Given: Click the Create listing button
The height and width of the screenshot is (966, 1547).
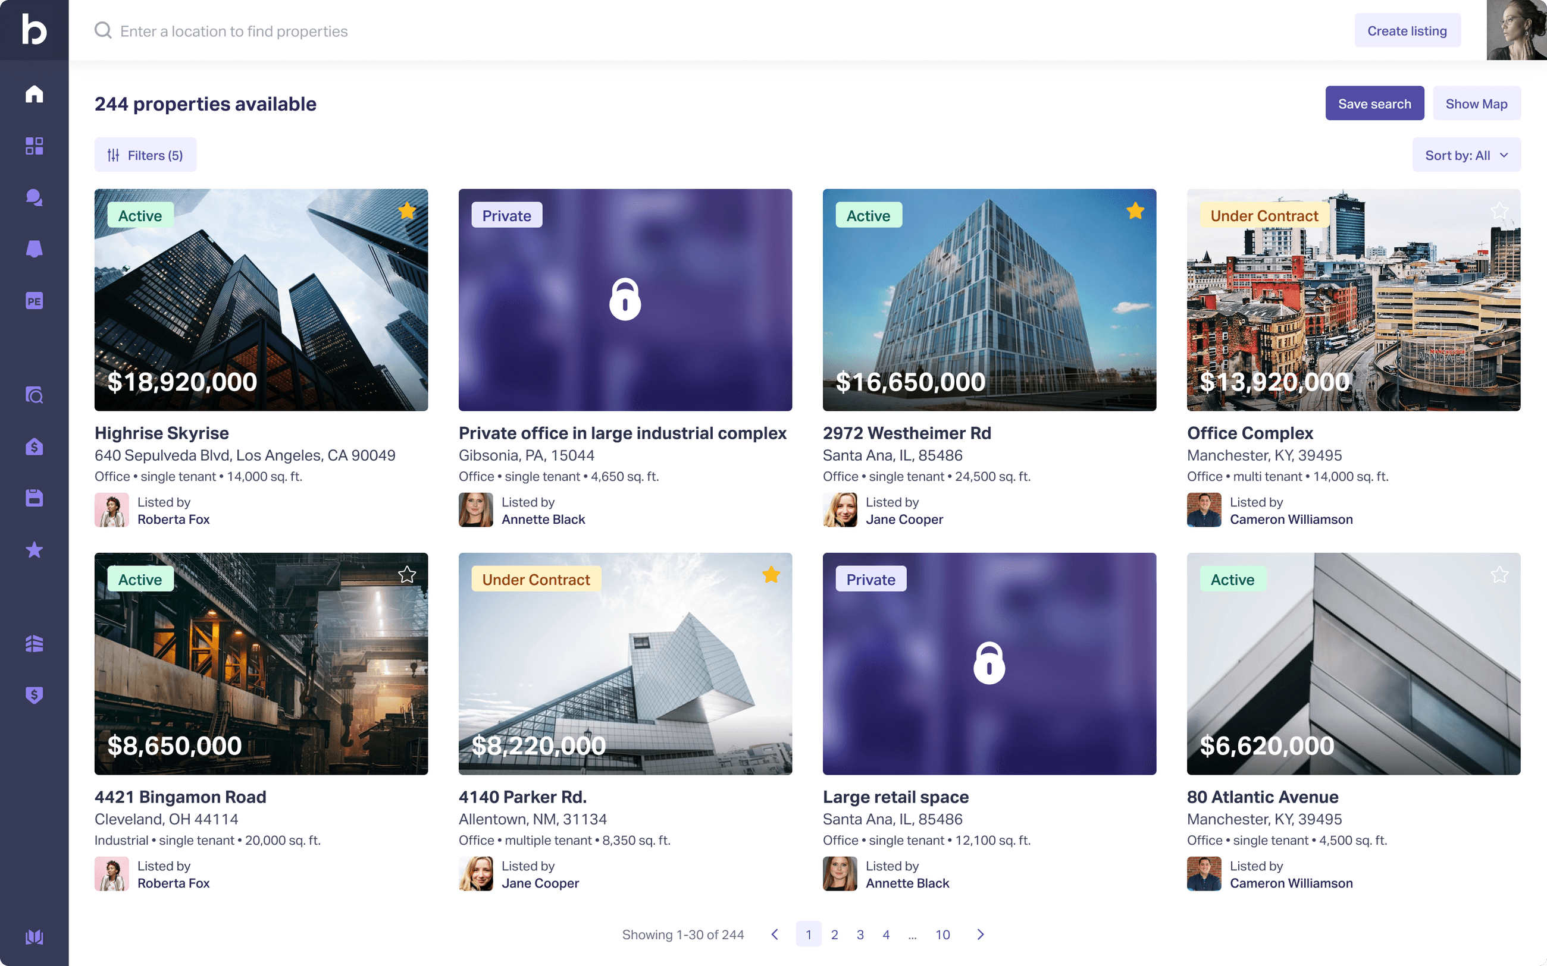Looking at the screenshot, I should pyautogui.click(x=1407, y=31).
